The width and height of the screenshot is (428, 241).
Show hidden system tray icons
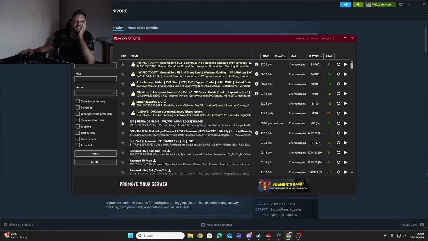[x=385, y=236]
